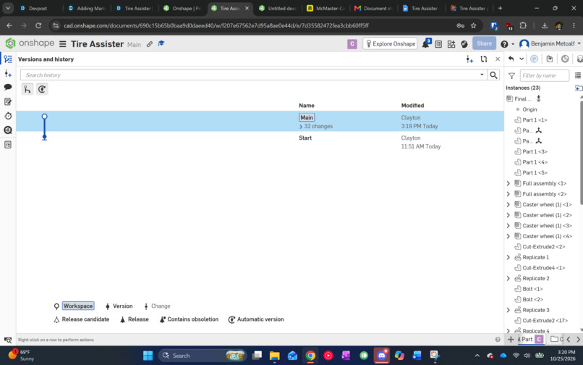Click the Create version icon in left sidebar
The height and width of the screenshot is (365, 583).
pos(8,73)
